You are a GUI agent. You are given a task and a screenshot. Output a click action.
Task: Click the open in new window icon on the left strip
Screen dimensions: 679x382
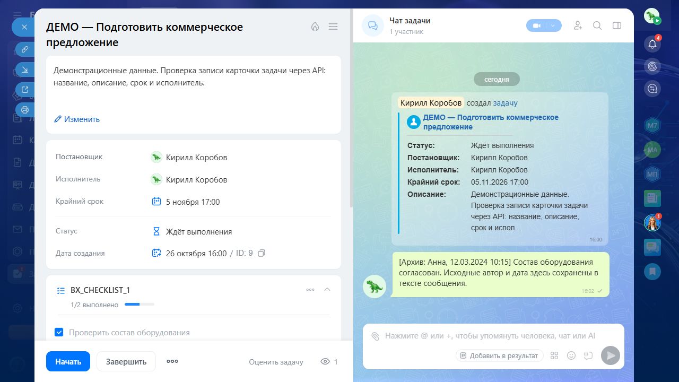[25, 90]
